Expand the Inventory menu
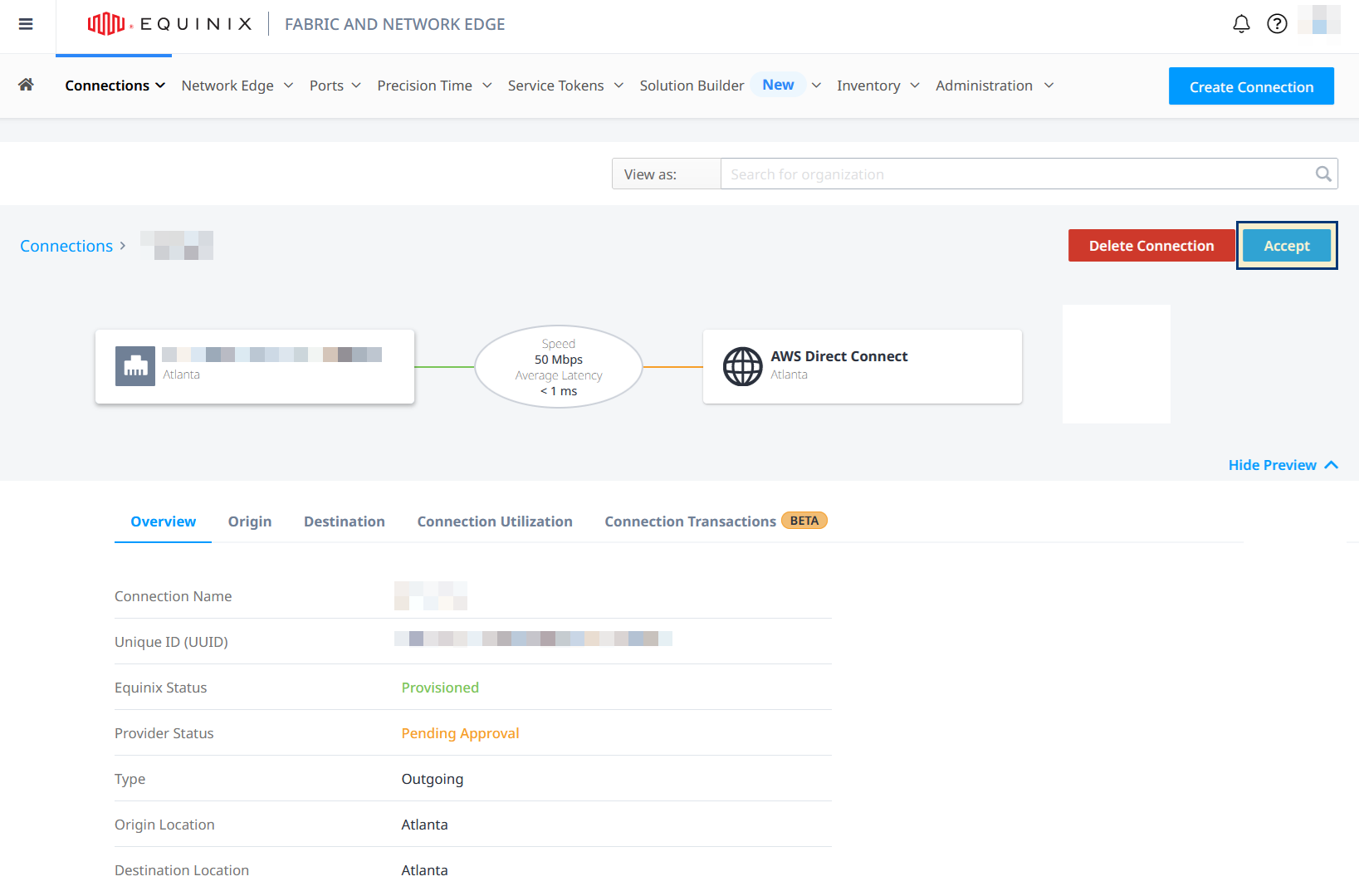The width and height of the screenshot is (1359, 891). point(878,86)
